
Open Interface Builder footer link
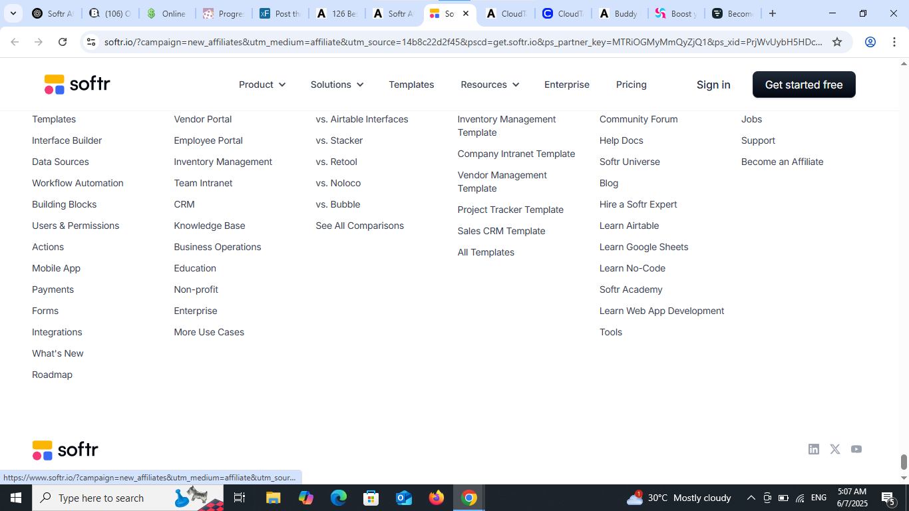pos(67,140)
